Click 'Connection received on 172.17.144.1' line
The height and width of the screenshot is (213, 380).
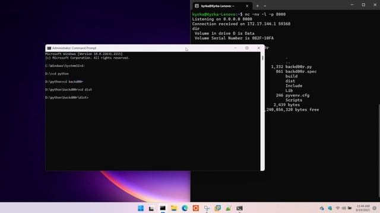point(241,24)
